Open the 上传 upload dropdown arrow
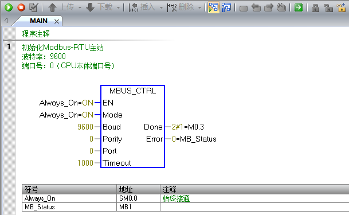The width and height of the screenshot is (349, 215). (x=80, y=8)
